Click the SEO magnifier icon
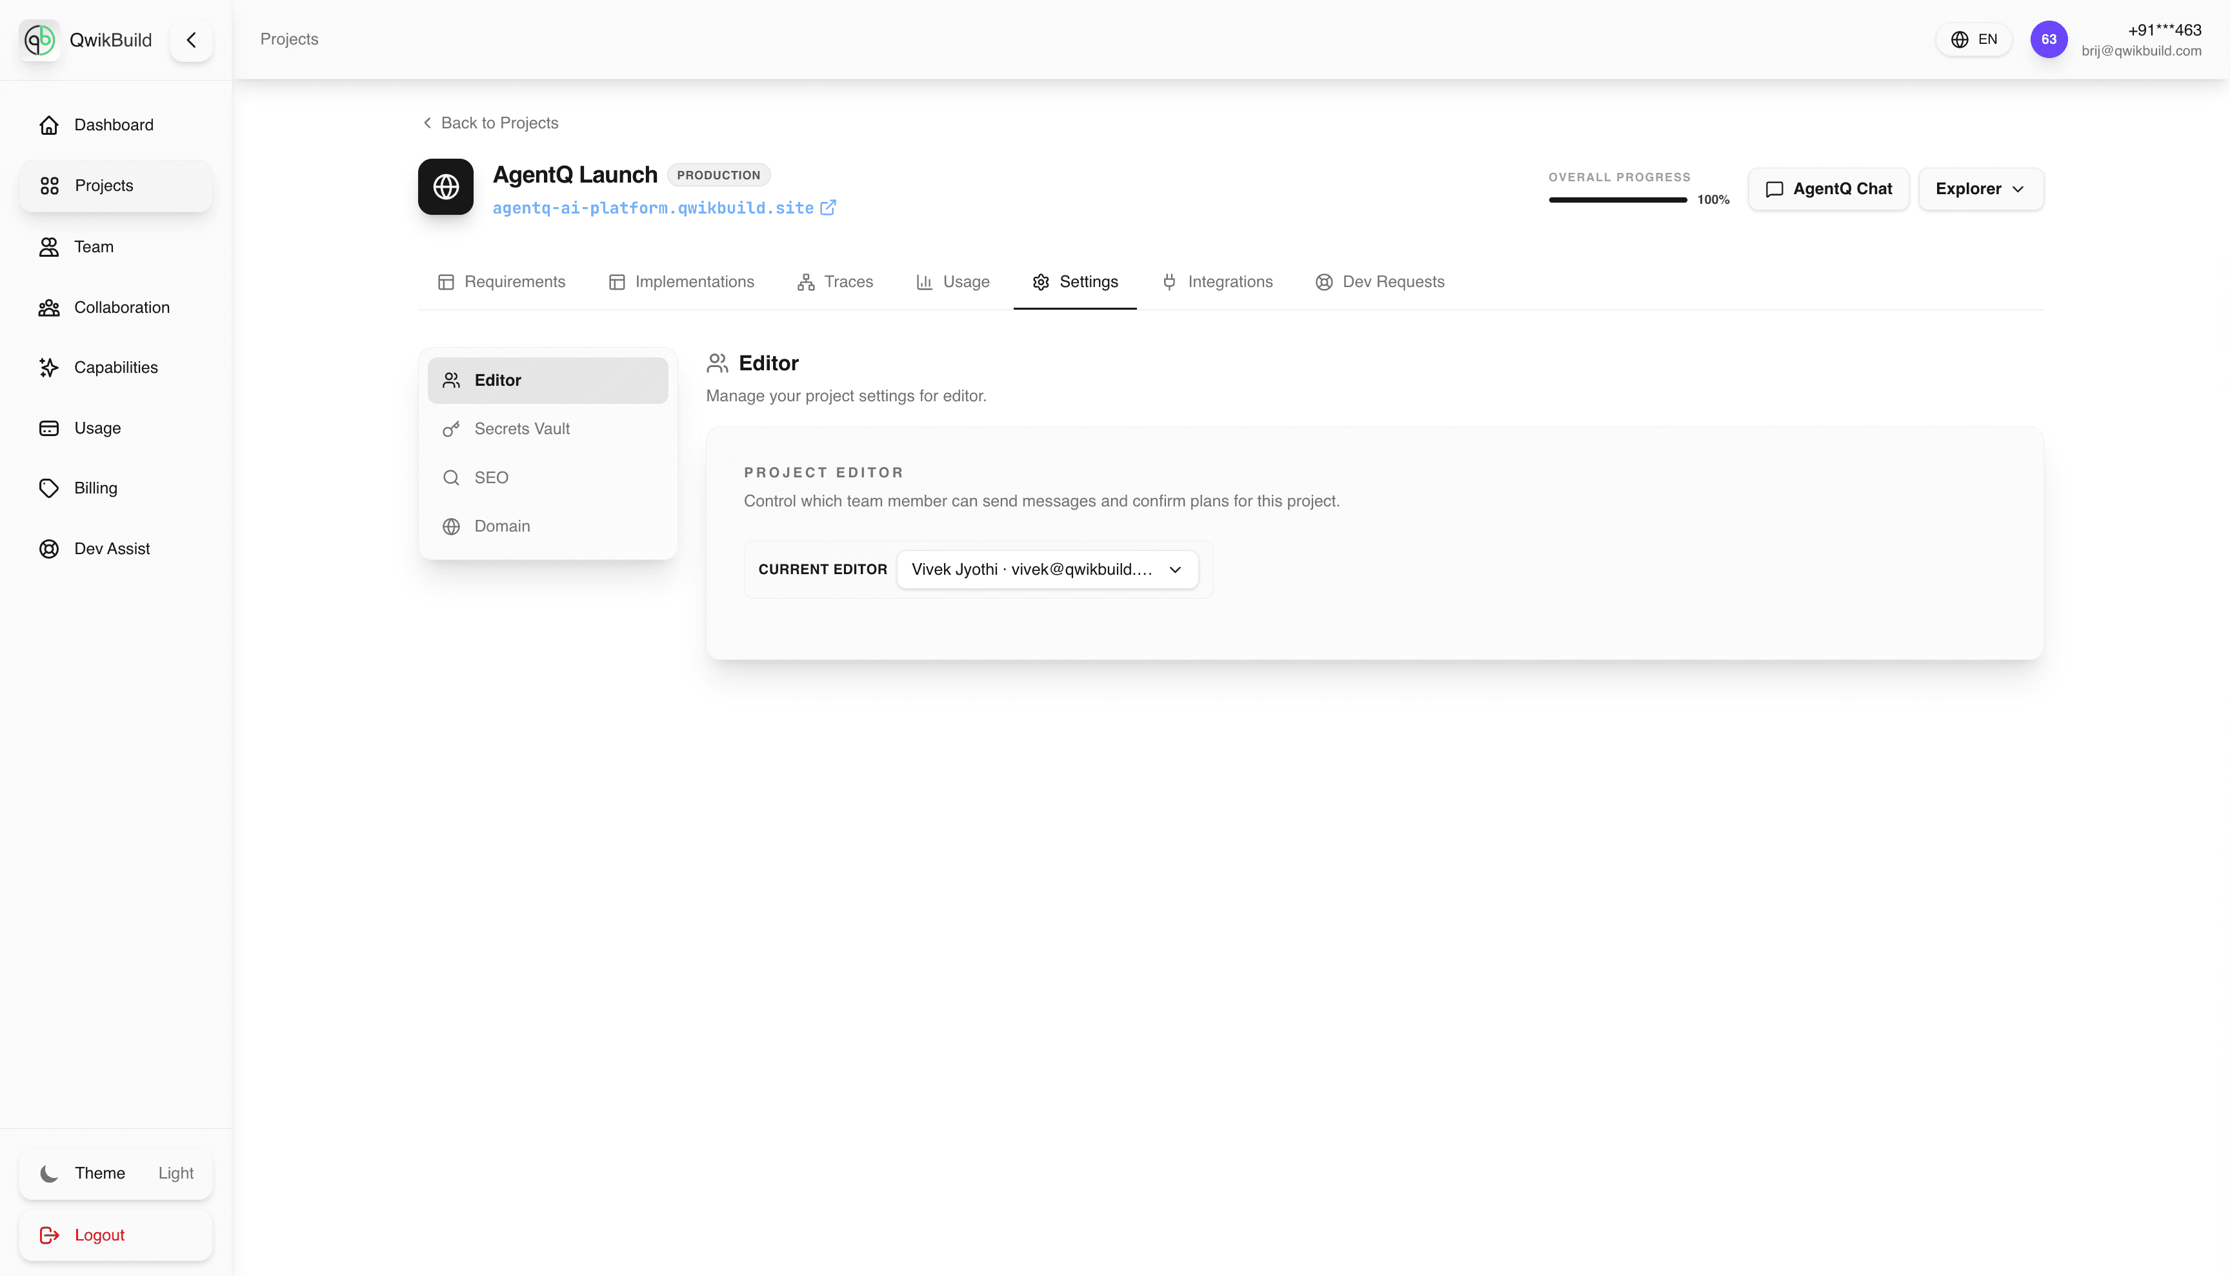Screen dimensions: 2230x1276 452,477
